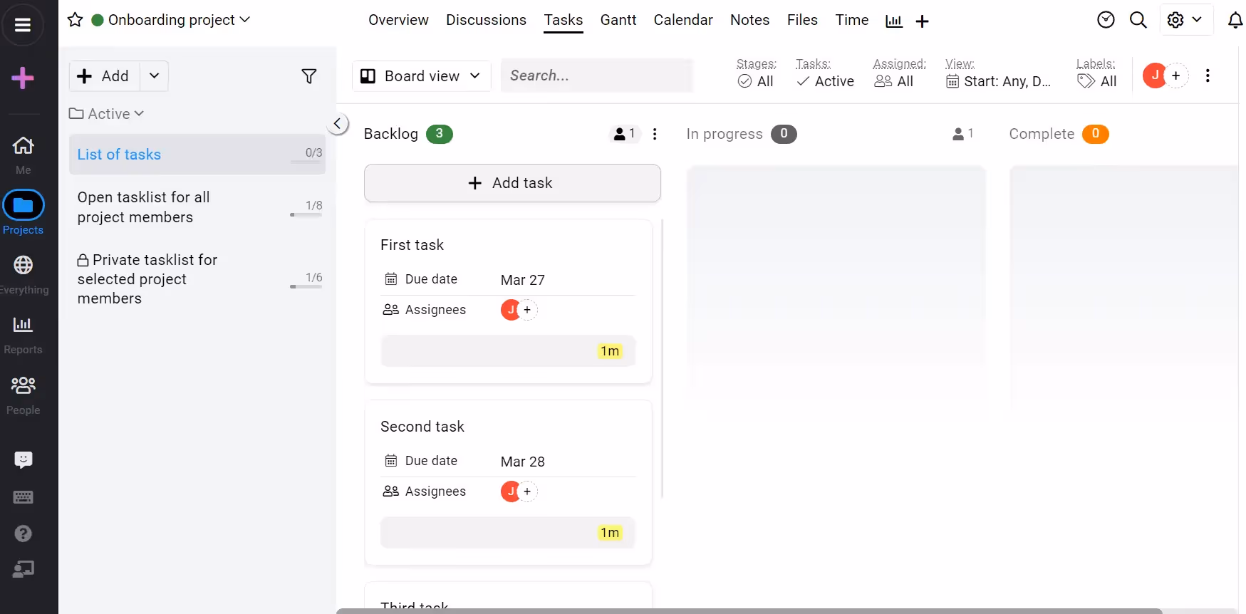Viewport: 1246px width, 614px height.
Task: Go to People in the sidebar
Action: 23,394
